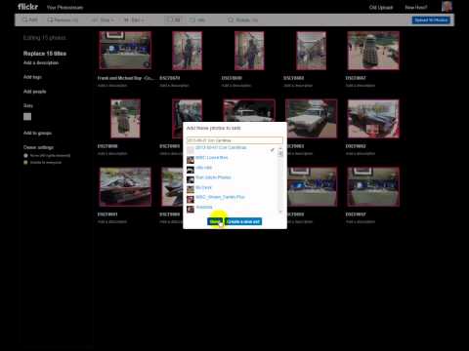Viewport: 469px width, 351px height.
Task: Select the black boat-like vehicle photo, third row
Action: (x=125, y=187)
